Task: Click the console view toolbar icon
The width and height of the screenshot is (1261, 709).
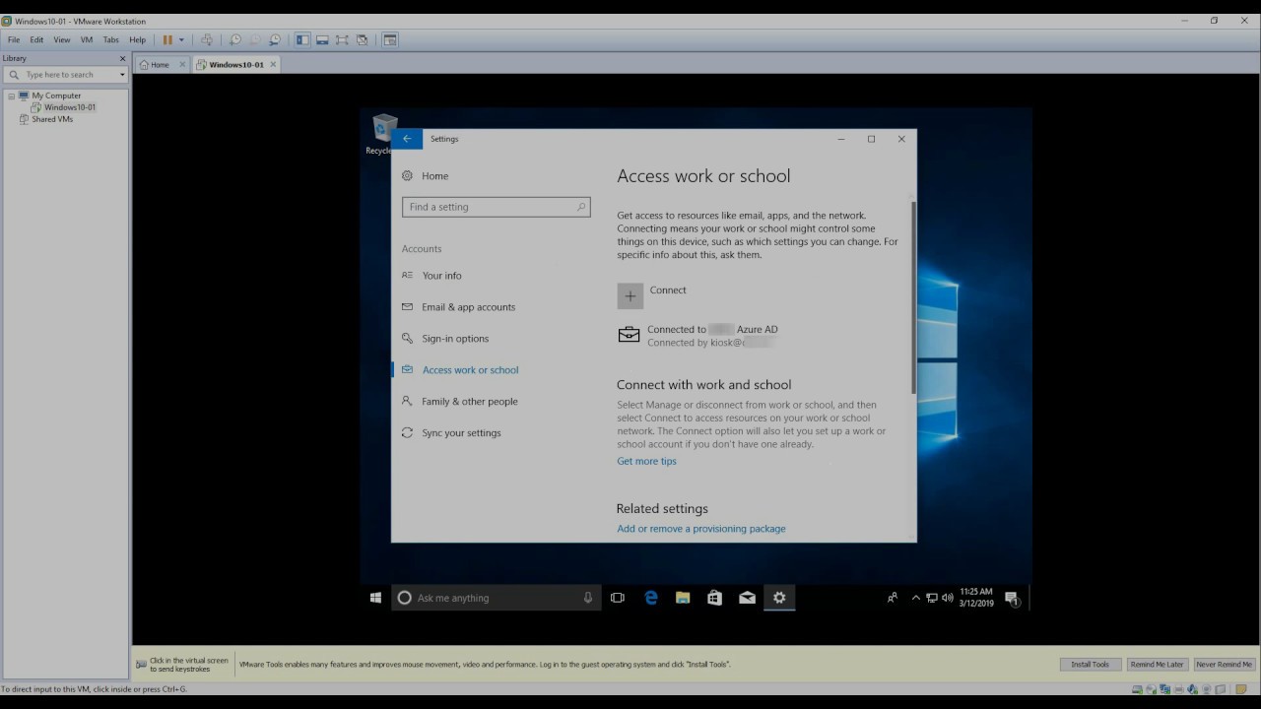Action: [390, 40]
